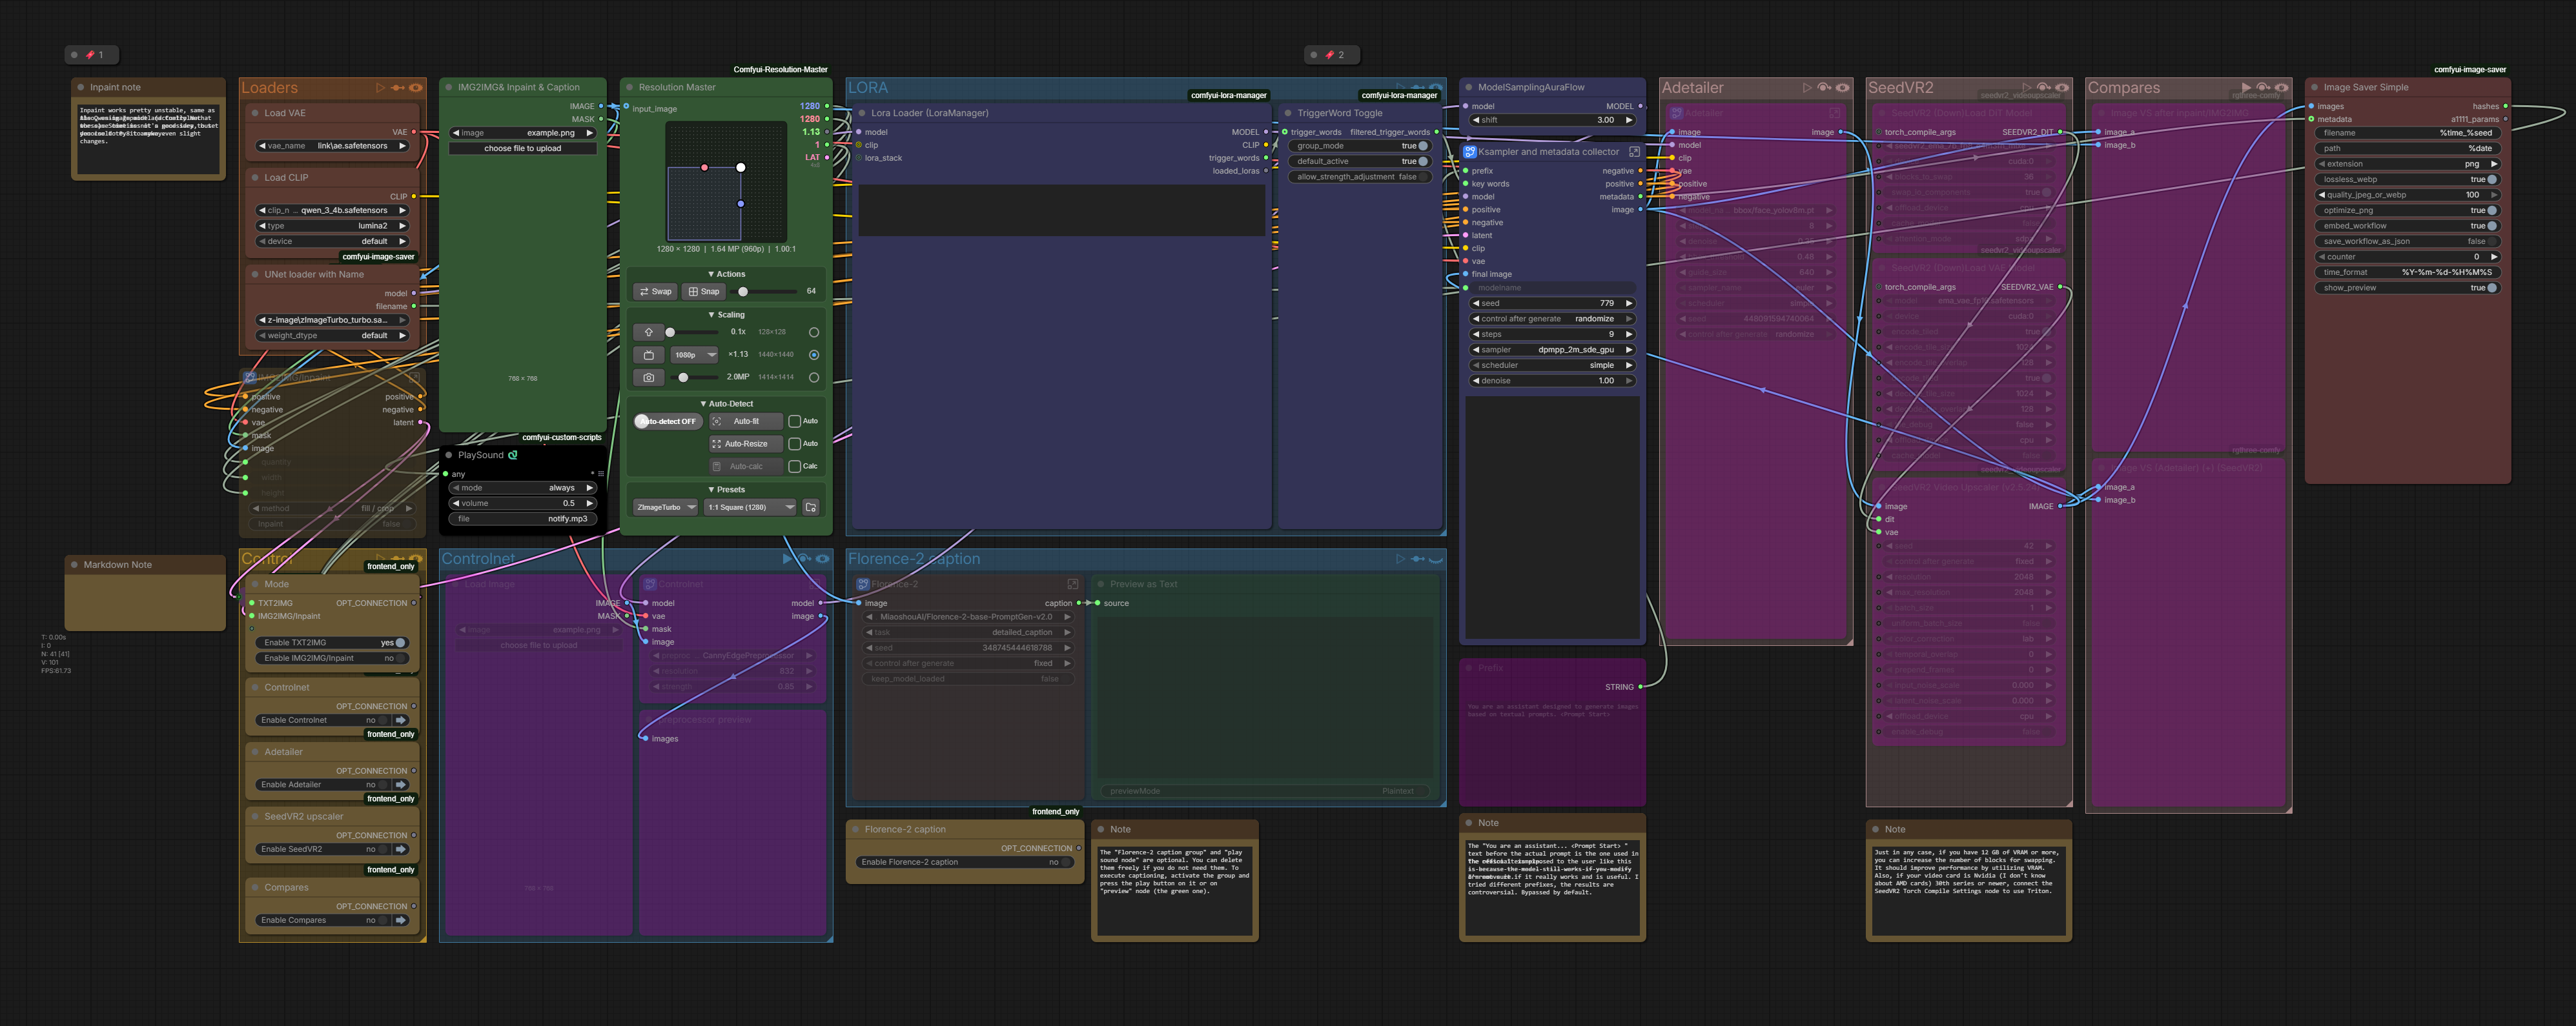2576x1026 pixels.
Task: Mute the Compares group via its mute icon
Action: pyautogui.click(x=2263, y=88)
